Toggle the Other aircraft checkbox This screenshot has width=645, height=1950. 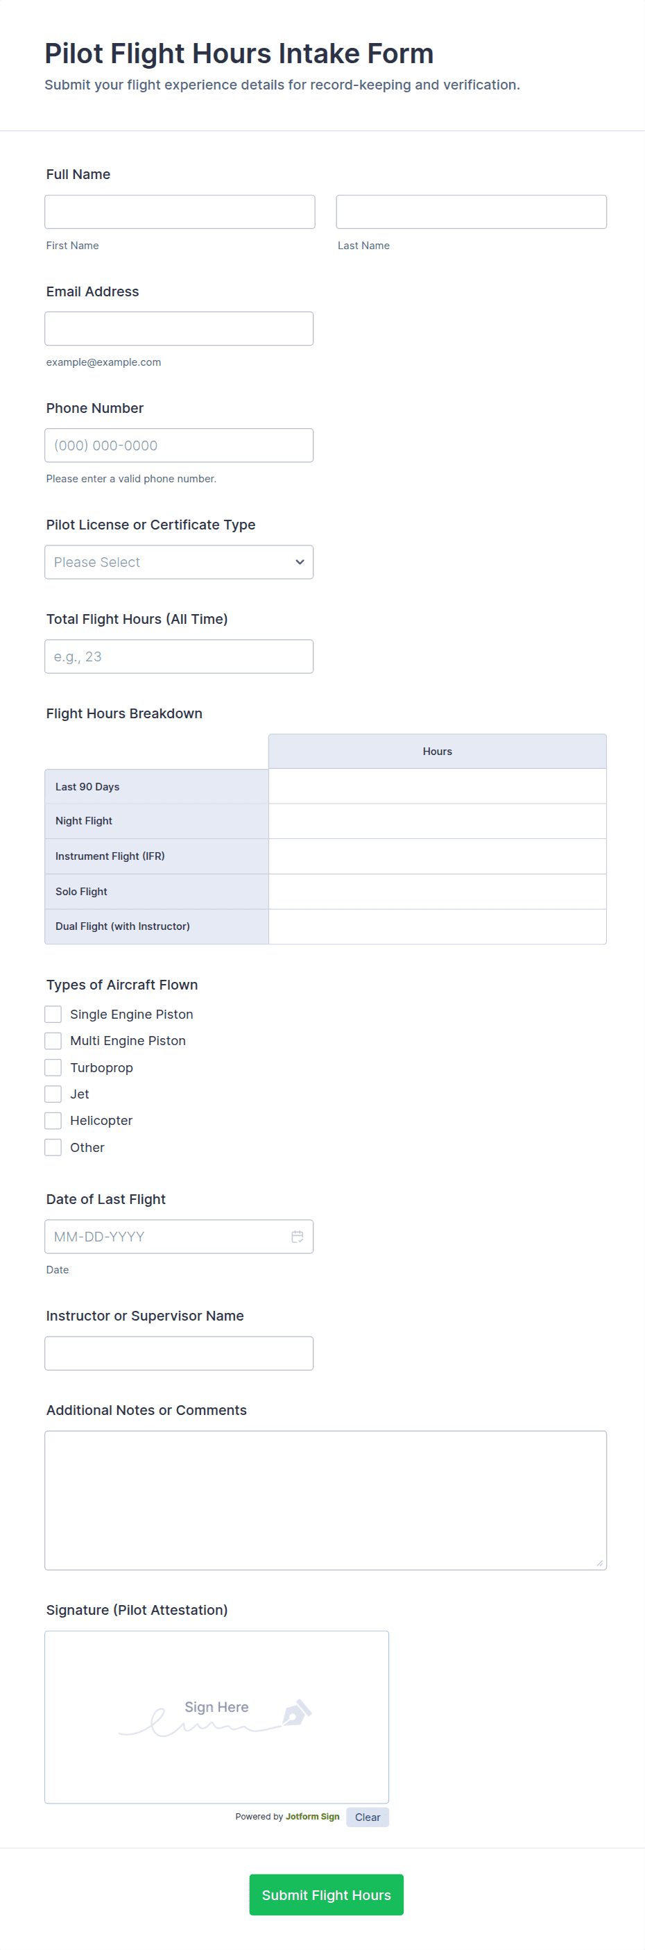53,1148
